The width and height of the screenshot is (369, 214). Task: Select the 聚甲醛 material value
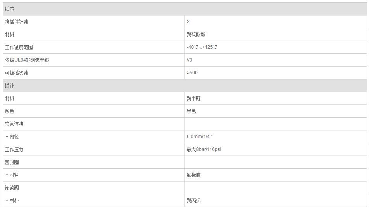pyautogui.click(x=193, y=98)
